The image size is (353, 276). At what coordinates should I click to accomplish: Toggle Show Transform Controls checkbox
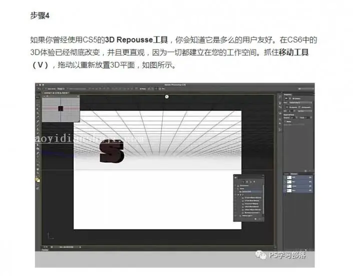click(x=68, y=89)
